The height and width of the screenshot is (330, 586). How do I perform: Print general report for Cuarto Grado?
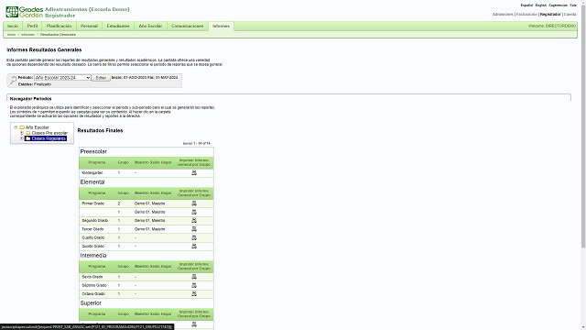pyautogui.click(x=194, y=237)
